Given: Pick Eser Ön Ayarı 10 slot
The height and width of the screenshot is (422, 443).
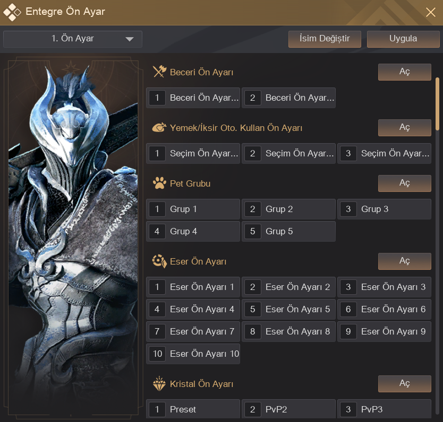Looking at the screenshot, I should (193, 354).
